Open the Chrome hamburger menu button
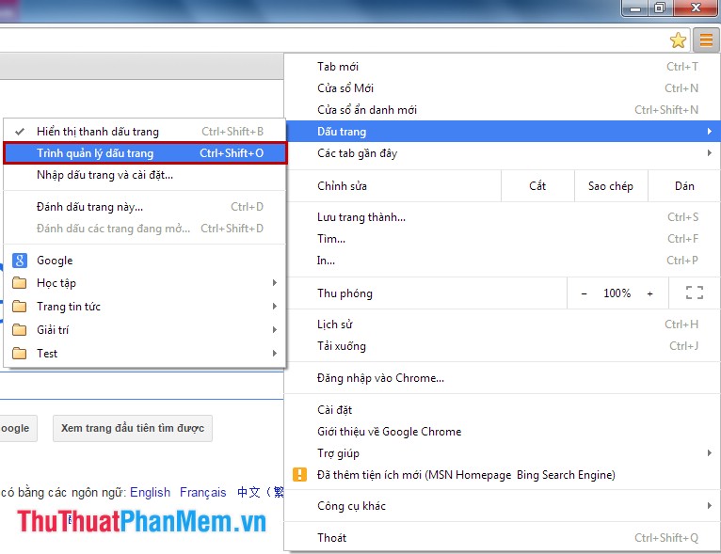 706,40
